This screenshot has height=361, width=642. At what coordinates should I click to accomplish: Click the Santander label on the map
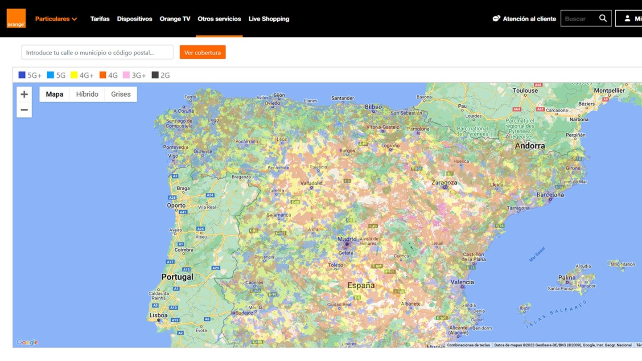pos(342,98)
